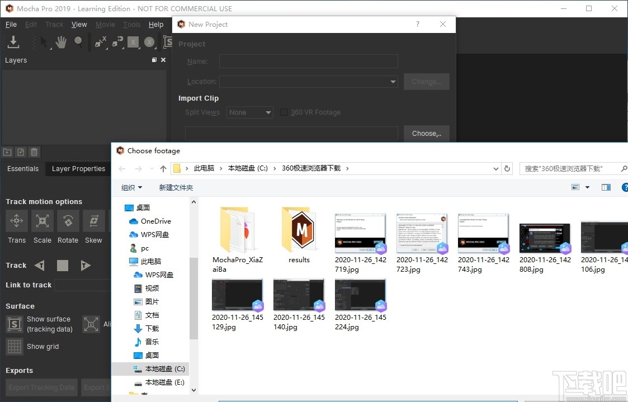The height and width of the screenshot is (402, 628).
Task: Click the Align Surface icon
Action: pos(91,324)
